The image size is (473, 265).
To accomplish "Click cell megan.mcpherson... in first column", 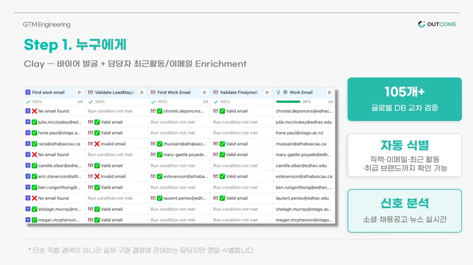I will coord(55,220).
